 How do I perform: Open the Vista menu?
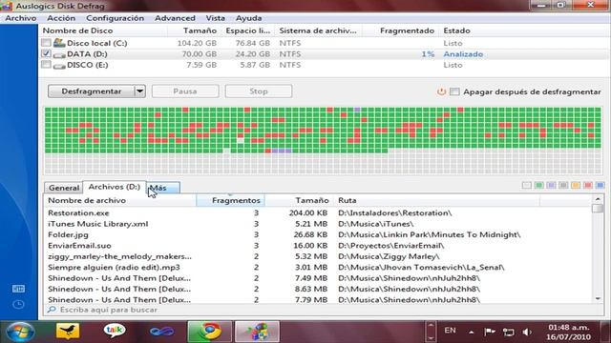(x=215, y=18)
